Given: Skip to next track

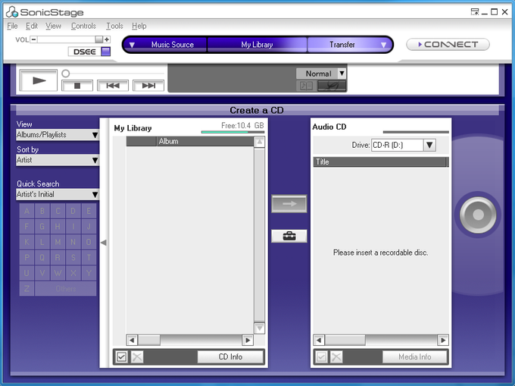Looking at the screenshot, I should [x=148, y=86].
